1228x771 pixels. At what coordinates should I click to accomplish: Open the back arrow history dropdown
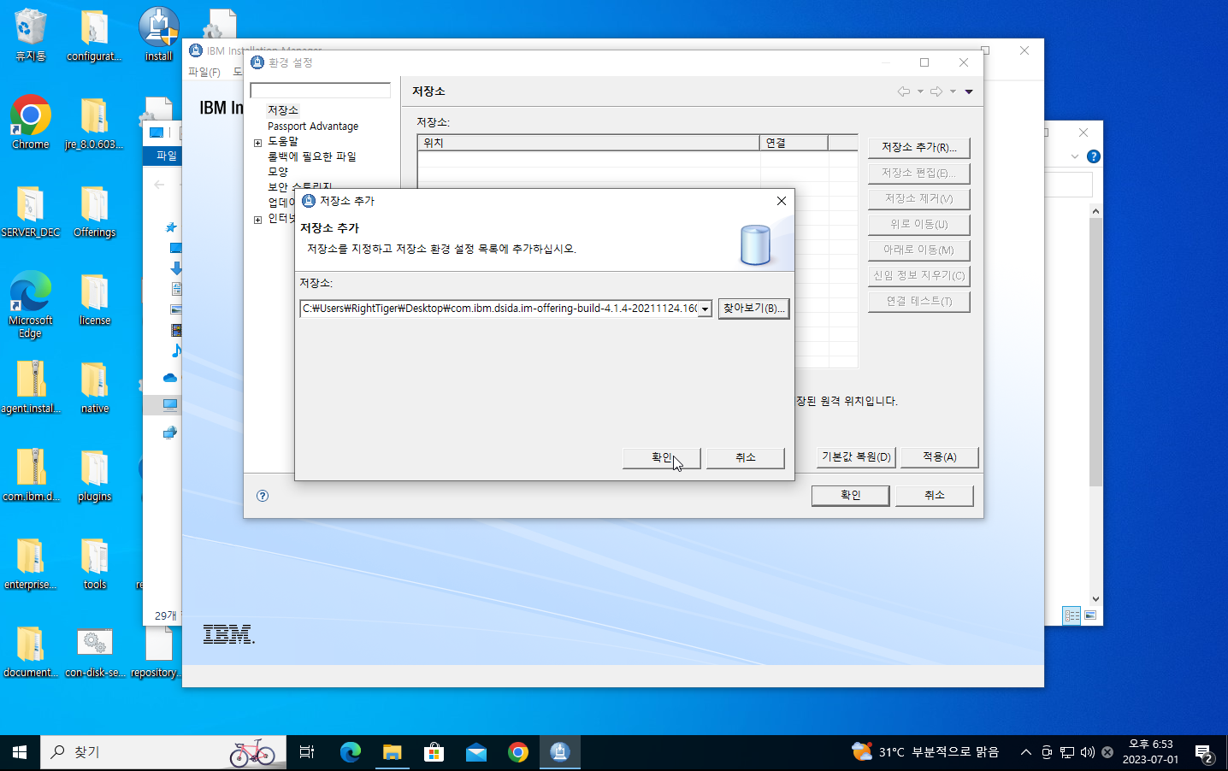[x=920, y=91]
